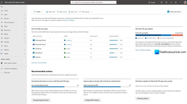Open the user profile avatar

click(x=185, y=2)
